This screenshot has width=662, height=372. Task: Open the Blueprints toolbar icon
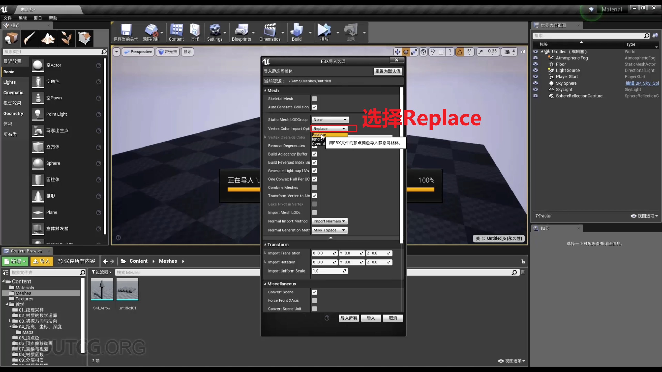point(242,31)
